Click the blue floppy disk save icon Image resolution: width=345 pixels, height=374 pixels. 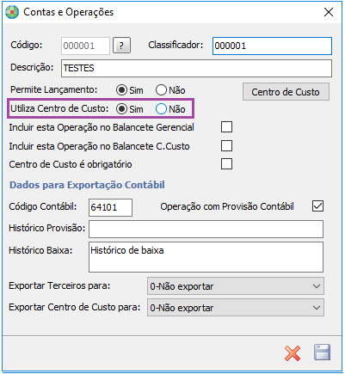(323, 353)
